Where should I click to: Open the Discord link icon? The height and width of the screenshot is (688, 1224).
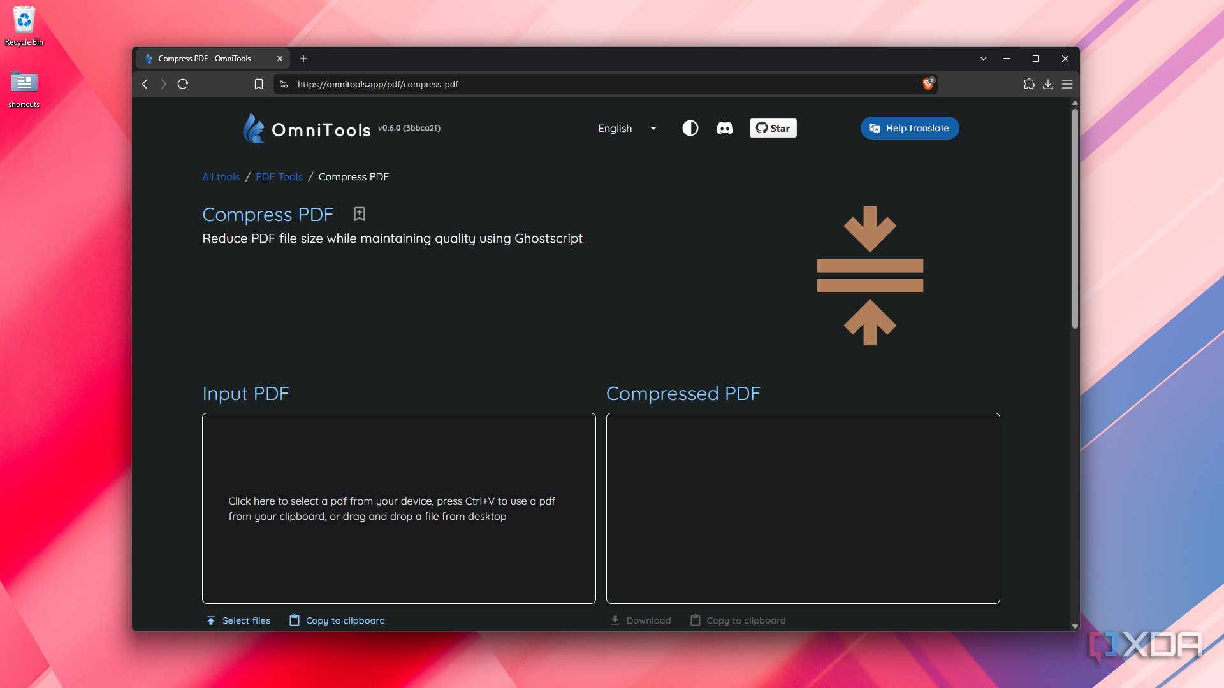[x=725, y=128]
